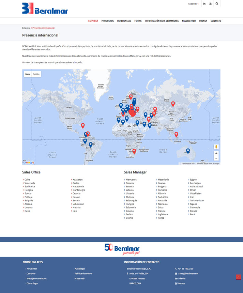This screenshot has width=243, height=293.
Task: Select Cuba in Sales Office list
Action: click(27, 180)
